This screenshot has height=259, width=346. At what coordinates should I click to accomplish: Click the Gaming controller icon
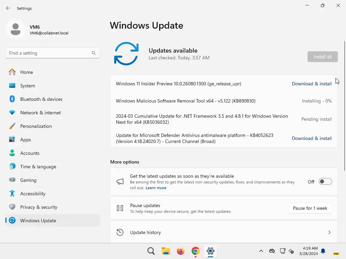(x=12, y=180)
